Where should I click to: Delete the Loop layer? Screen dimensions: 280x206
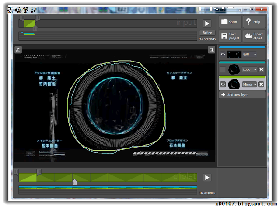pos(261,69)
